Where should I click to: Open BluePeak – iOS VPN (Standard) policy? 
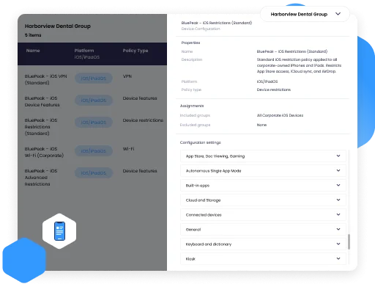(45, 79)
